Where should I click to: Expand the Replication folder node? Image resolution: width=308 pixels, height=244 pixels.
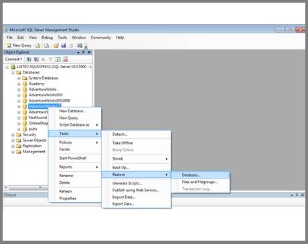[x=13, y=146]
